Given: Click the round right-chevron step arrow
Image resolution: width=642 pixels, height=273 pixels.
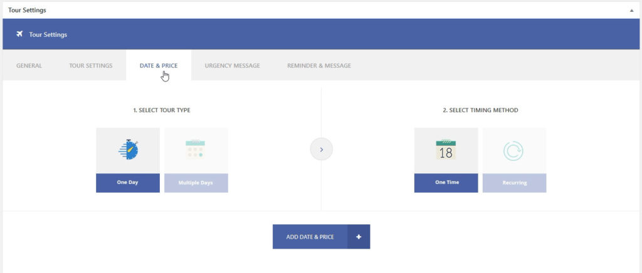Looking at the screenshot, I should tap(322, 150).
